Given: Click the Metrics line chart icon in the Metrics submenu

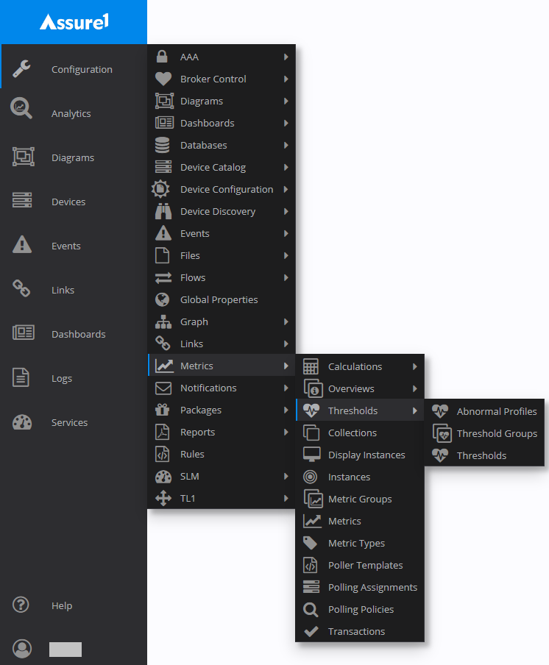Looking at the screenshot, I should coord(312,521).
